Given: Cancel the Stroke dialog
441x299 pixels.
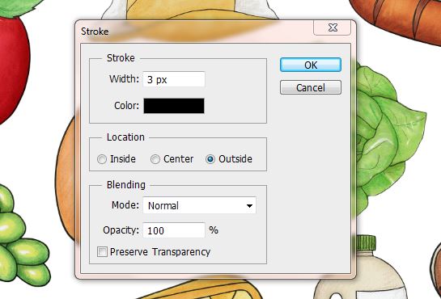Looking at the screenshot, I should point(311,87).
